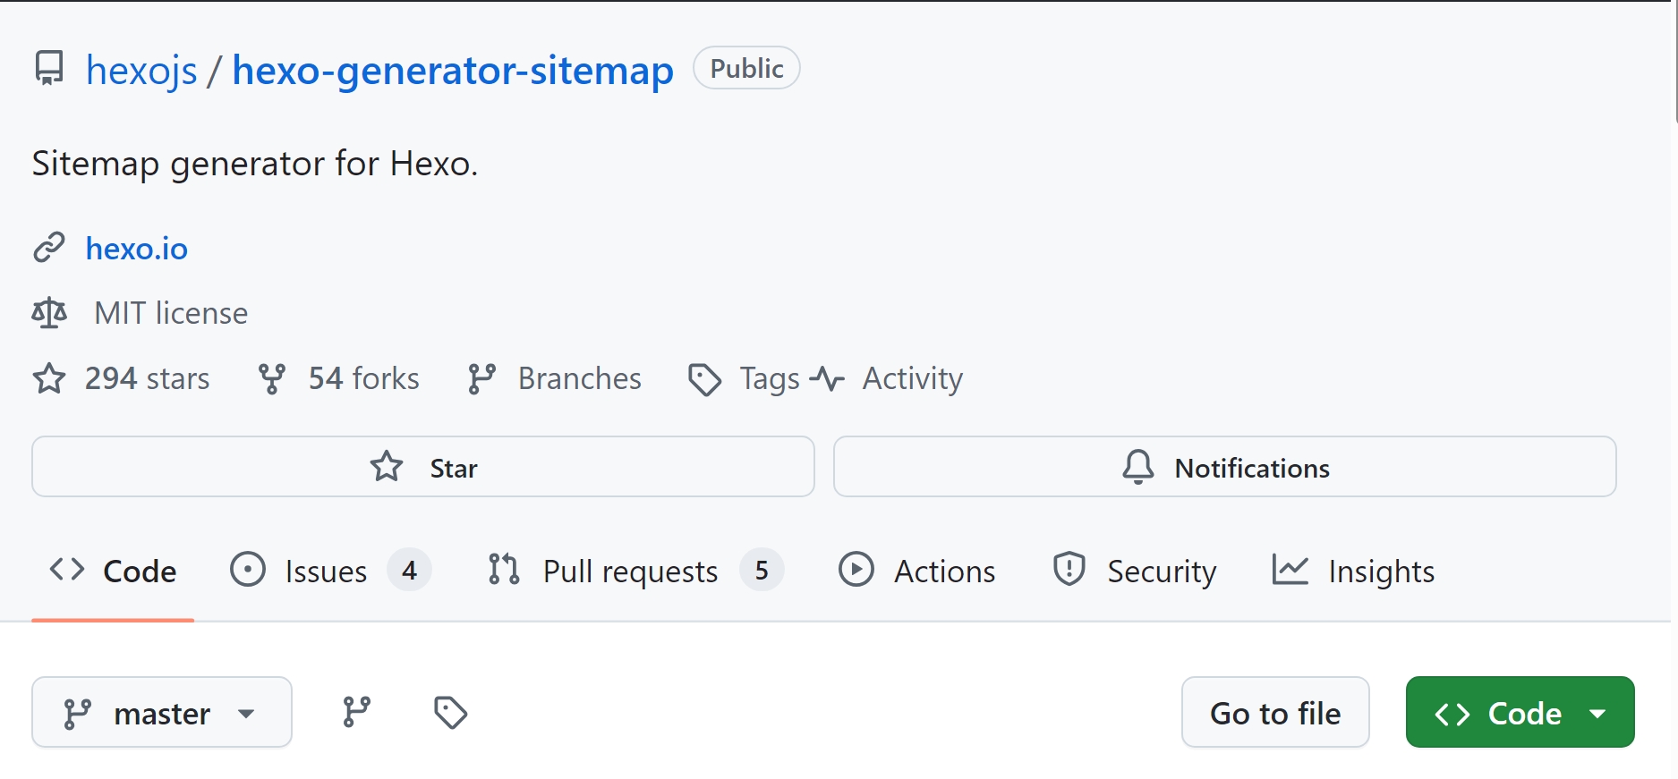Open the Notifications bell button

pyautogui.click(x=1224, y=467)
